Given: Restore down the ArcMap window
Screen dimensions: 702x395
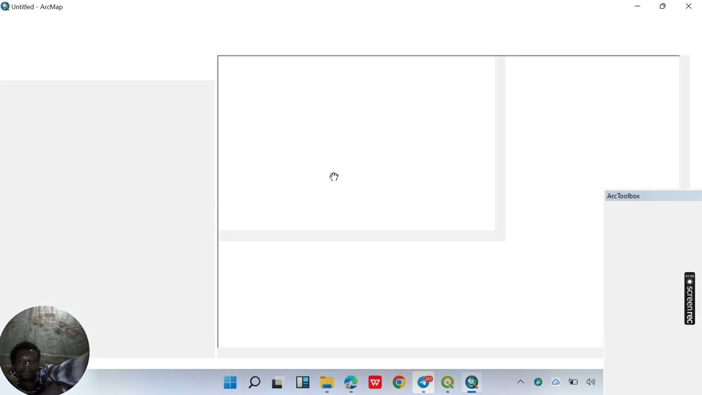Looking at the screenshot, I should click(663, 7).
